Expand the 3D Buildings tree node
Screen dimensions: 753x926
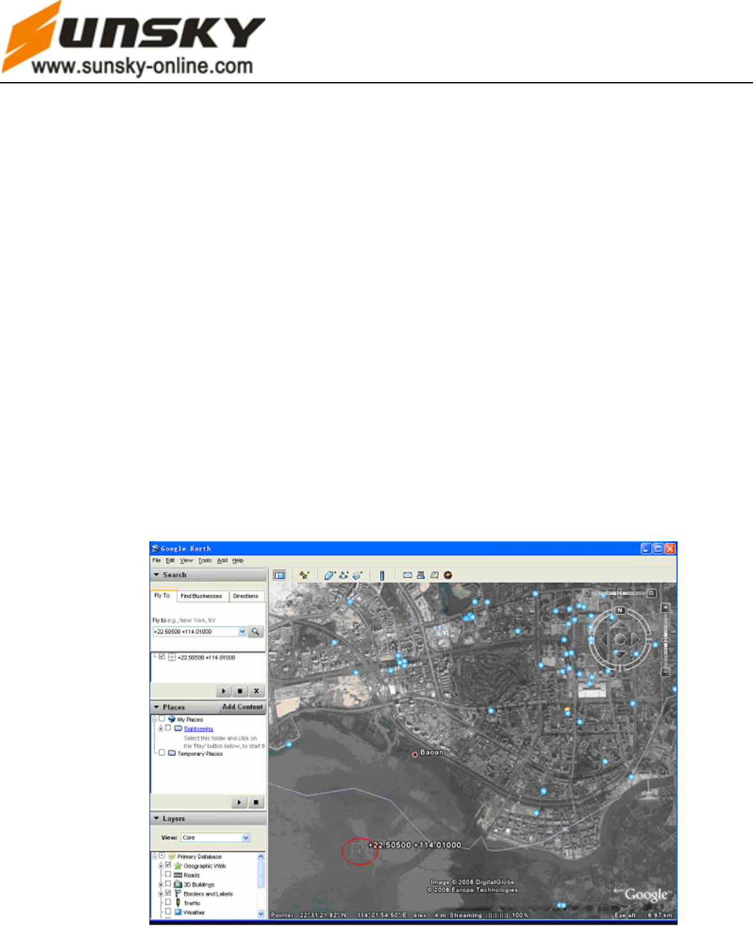[x=161, y=884]
